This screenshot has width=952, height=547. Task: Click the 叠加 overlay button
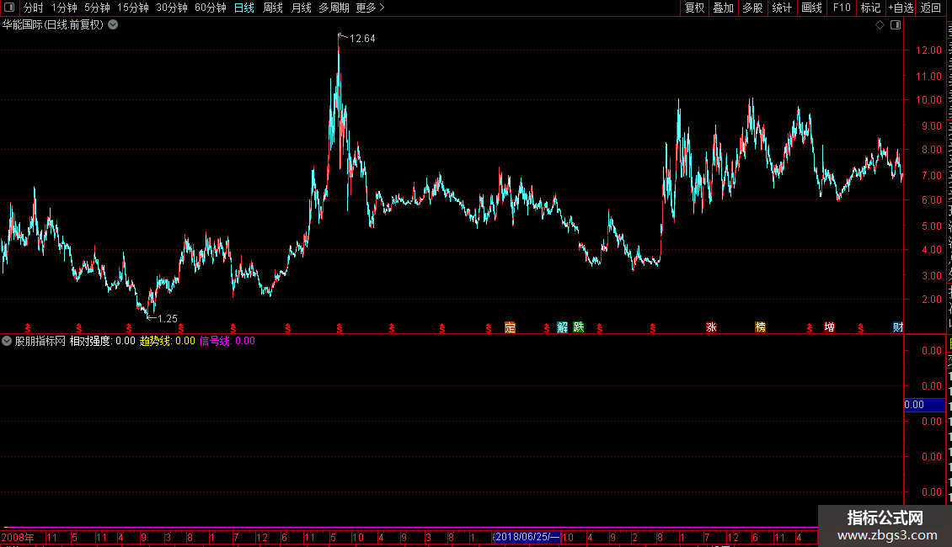pyautogui.click(x=723, y=8)
